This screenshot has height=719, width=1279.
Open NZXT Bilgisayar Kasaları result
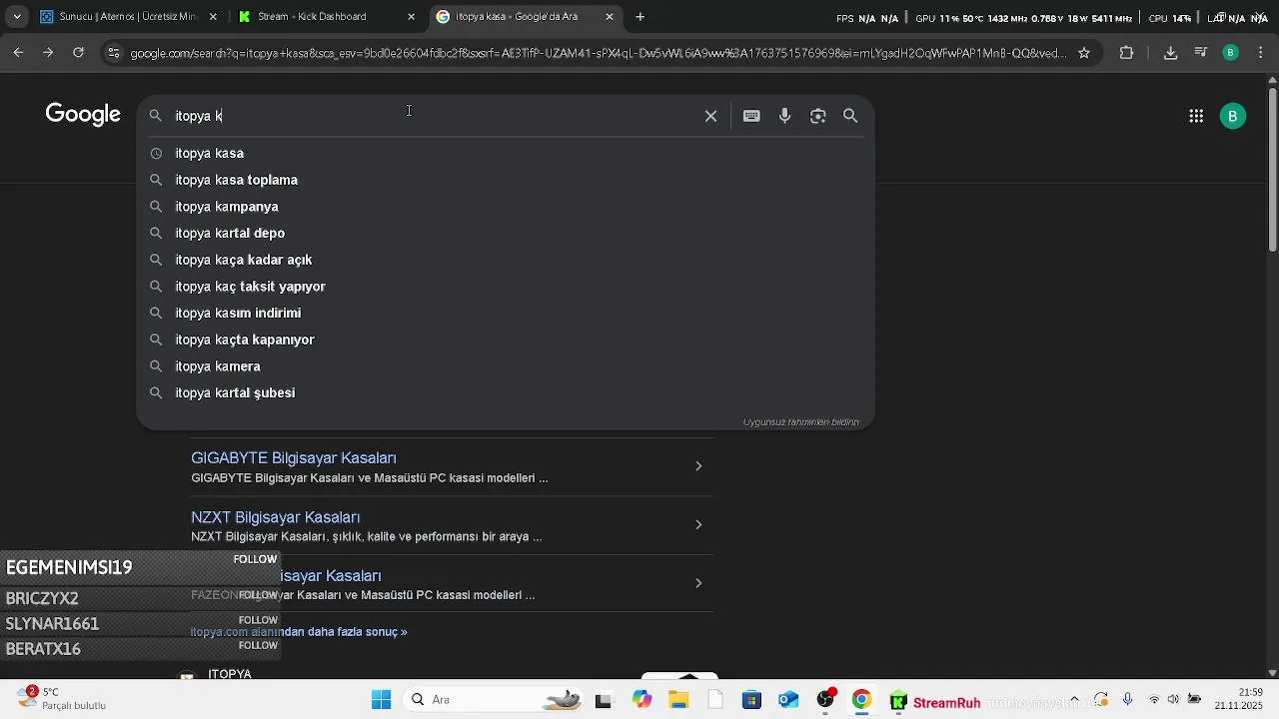tap(275, 517)
